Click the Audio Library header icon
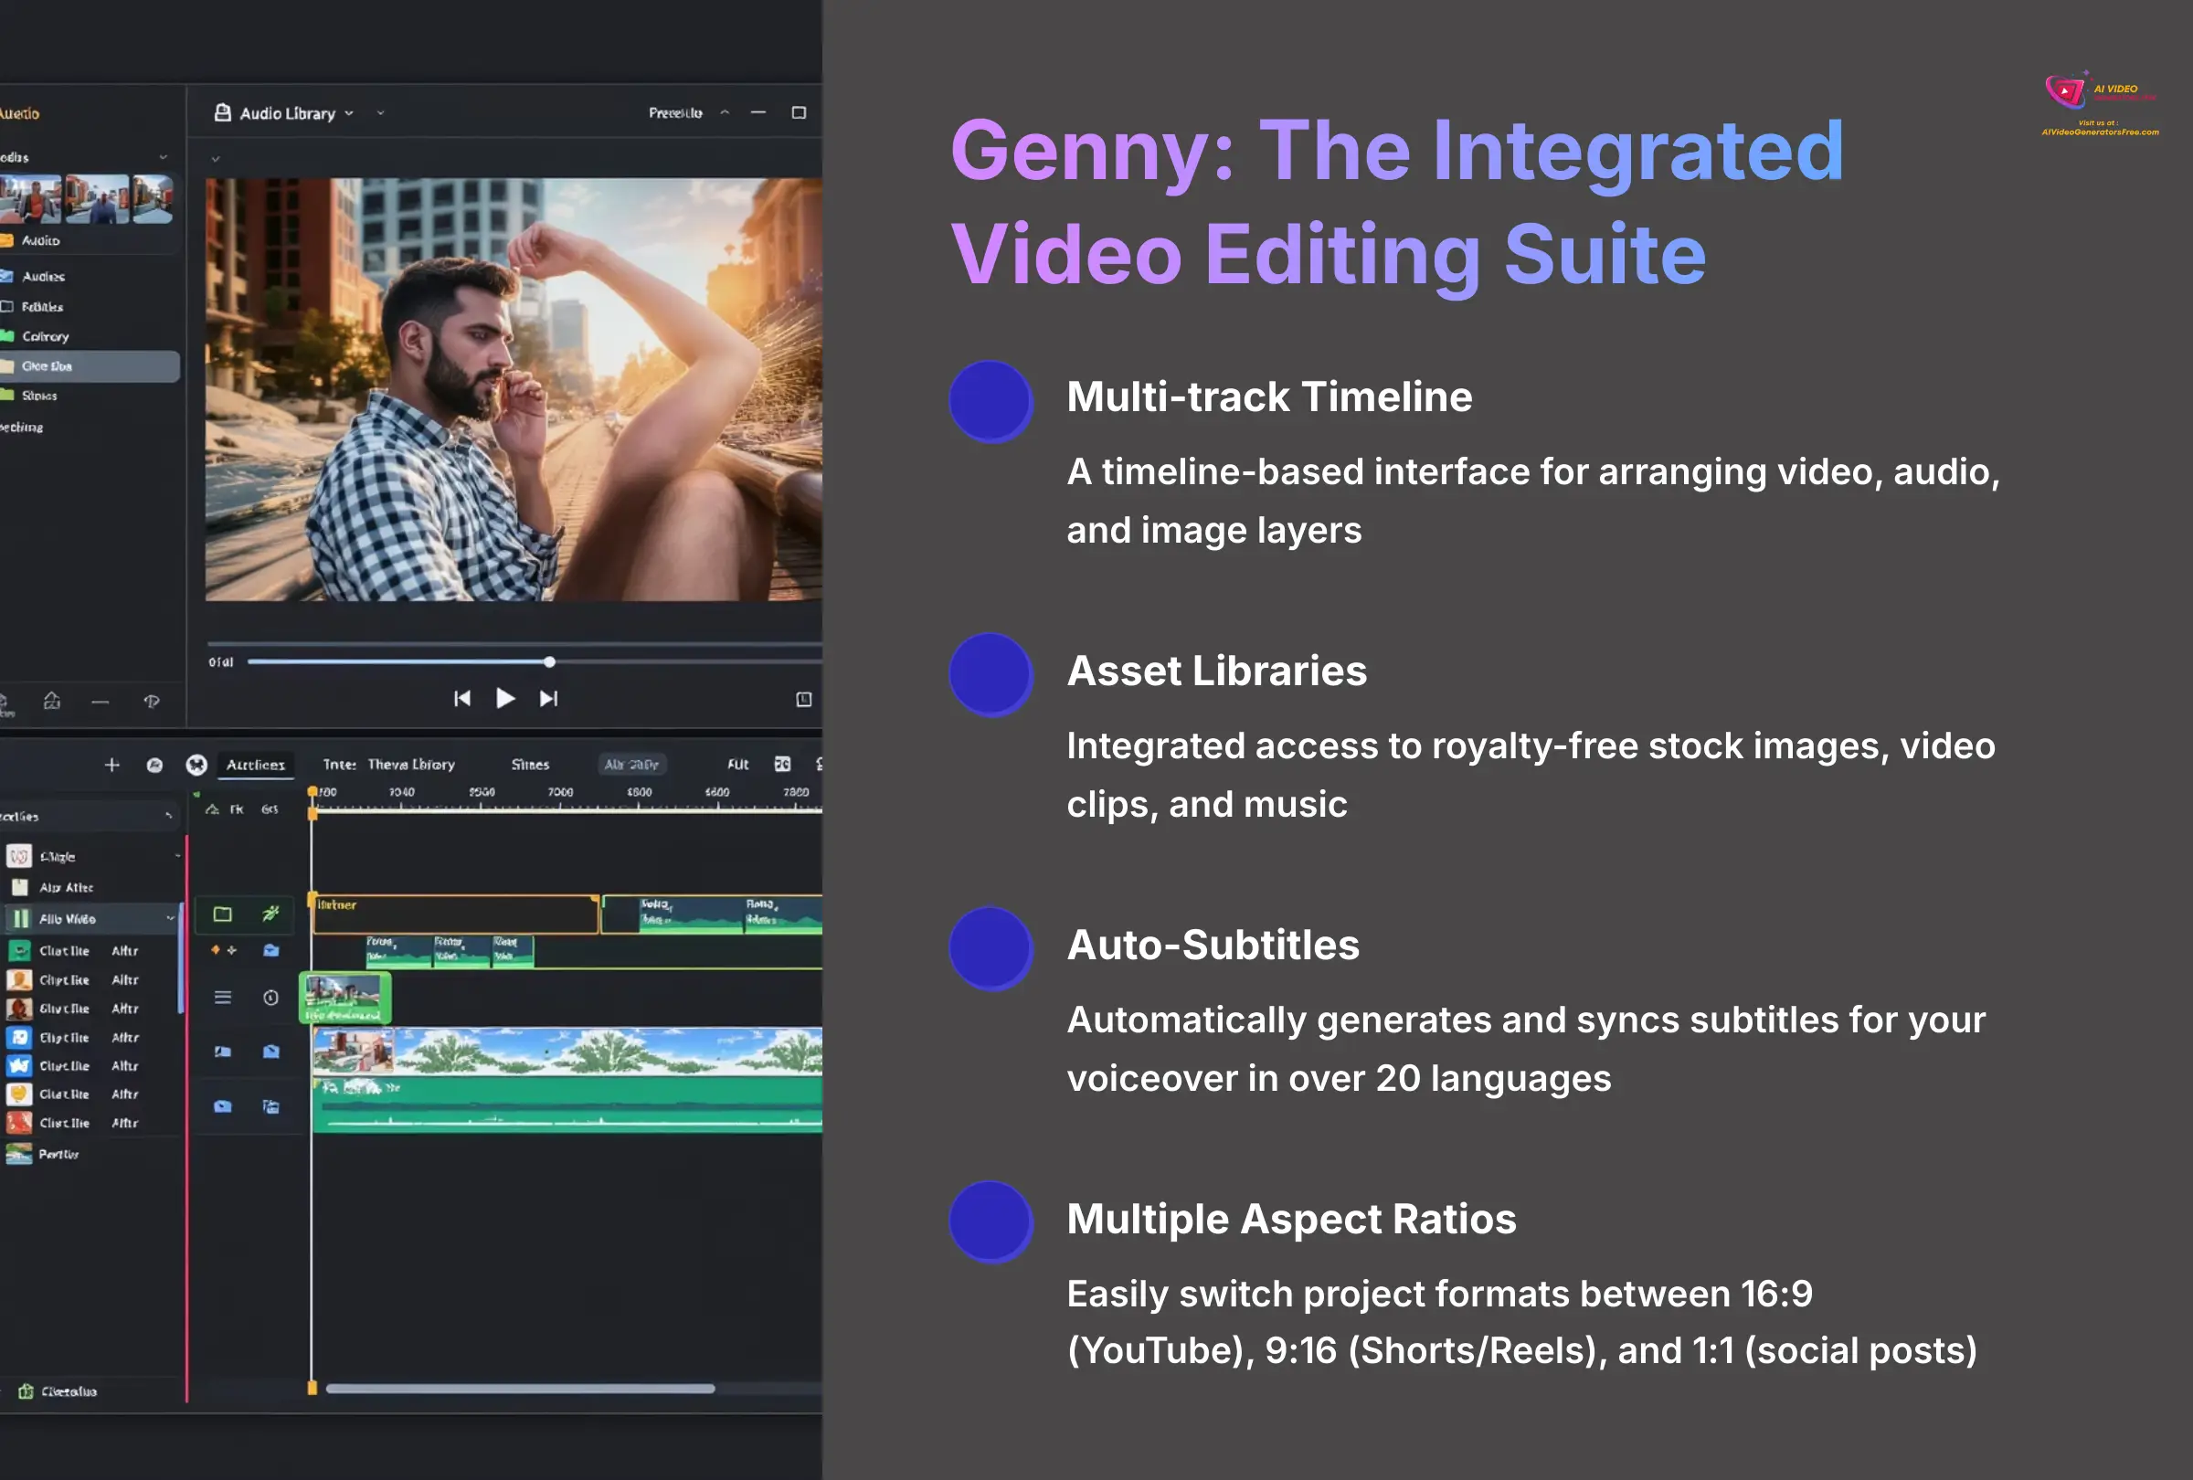 [x=223, y=113]
